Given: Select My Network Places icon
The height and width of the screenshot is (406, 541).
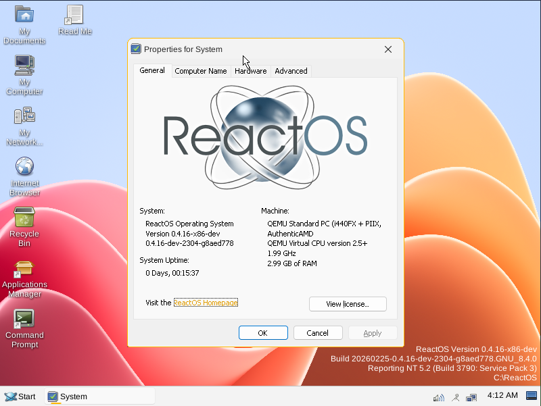Looking at the screenshot, I should pos(24,126).
